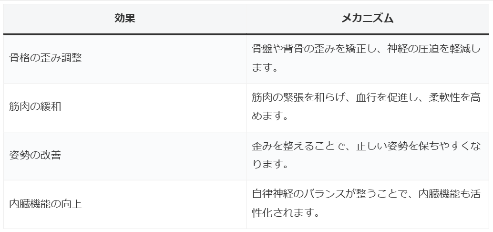Click the 筋肉の緊張を和らげ description text
Image resolution: width=493 pixels, height=232 pixels.
pos(298,97)
